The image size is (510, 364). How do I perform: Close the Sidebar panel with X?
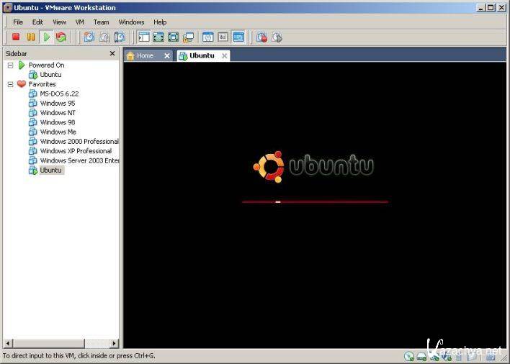pos(112,53)
